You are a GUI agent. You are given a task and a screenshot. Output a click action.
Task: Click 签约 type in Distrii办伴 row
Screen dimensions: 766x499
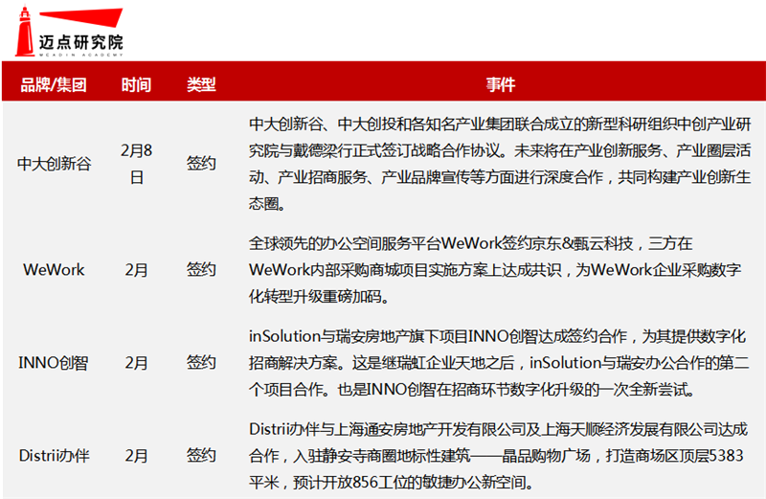[x=201, y=456]
